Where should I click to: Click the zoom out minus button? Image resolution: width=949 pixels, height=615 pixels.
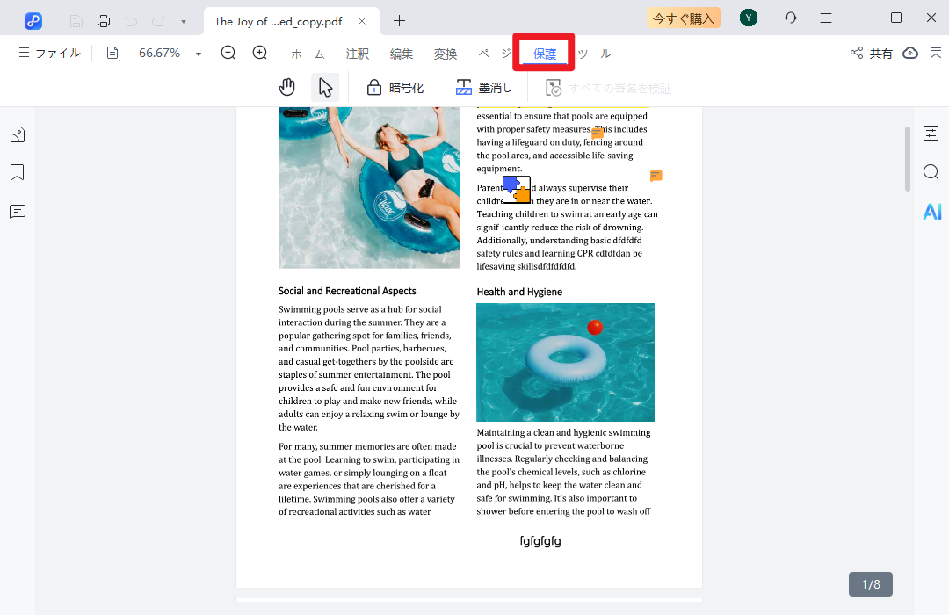[x=228, y=53]
